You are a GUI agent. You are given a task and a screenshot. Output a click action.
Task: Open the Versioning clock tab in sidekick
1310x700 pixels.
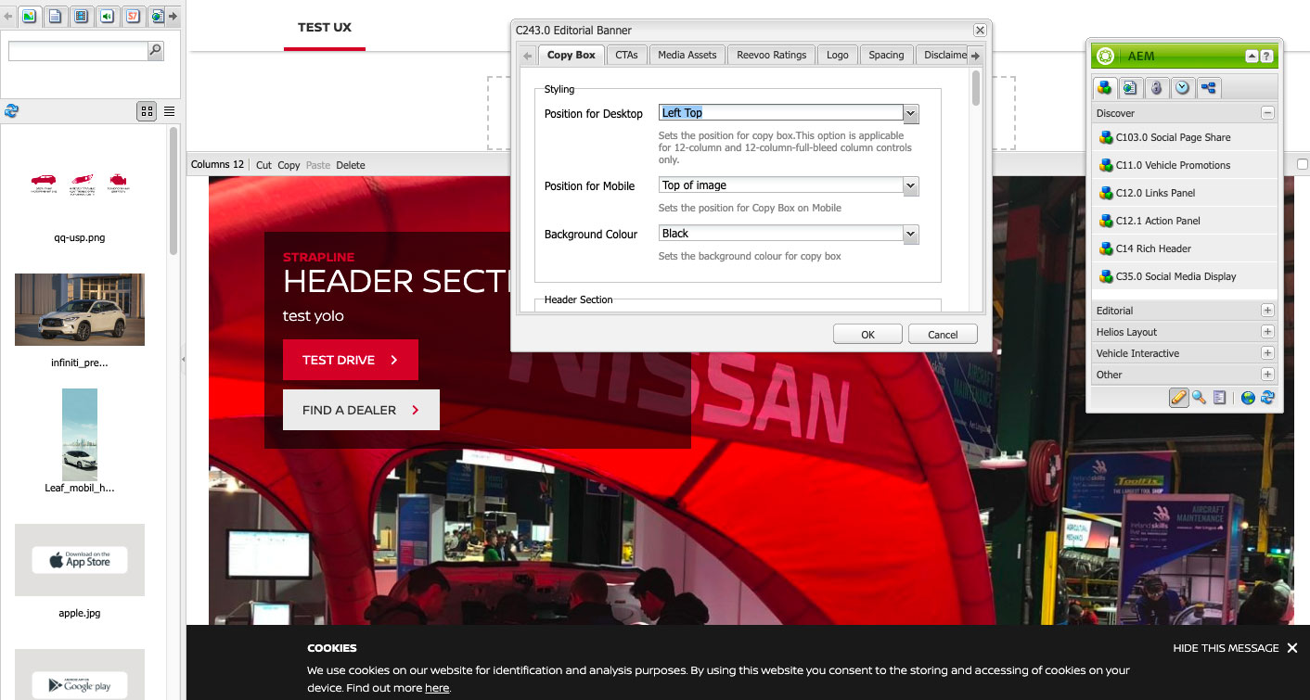[1182, 88]
